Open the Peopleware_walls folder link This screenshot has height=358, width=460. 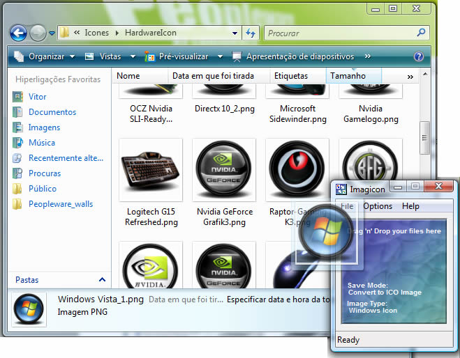tap(60, 204)
